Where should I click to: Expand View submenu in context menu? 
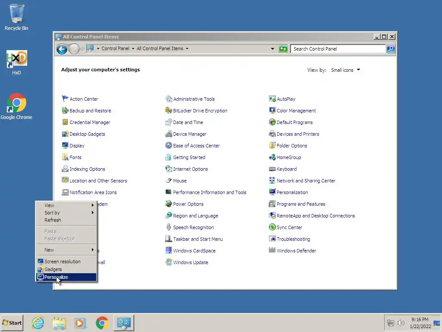[x=66, y=205]
